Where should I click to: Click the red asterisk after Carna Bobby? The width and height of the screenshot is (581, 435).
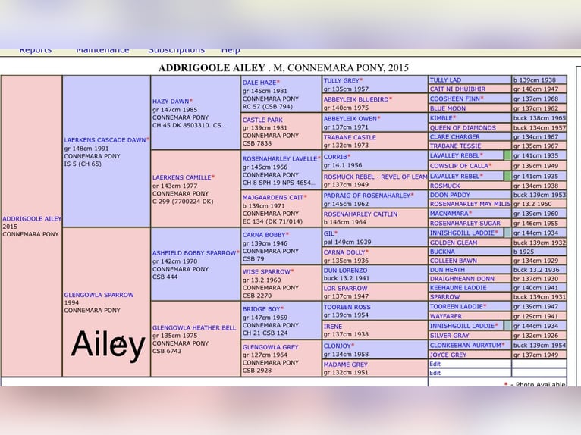[287, 235]
